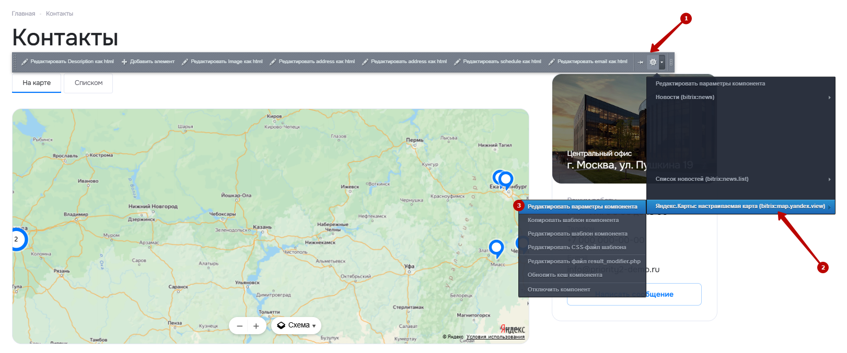Click the map pin near Миасс

tap(496, 249)
